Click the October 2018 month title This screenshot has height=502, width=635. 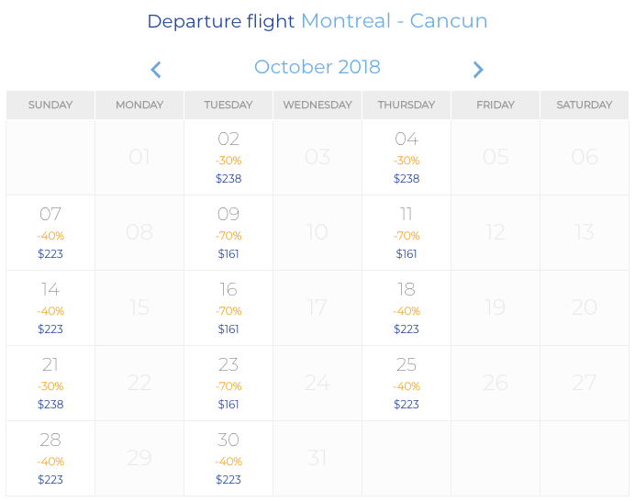pyautogui.click(x=317, y=67)
